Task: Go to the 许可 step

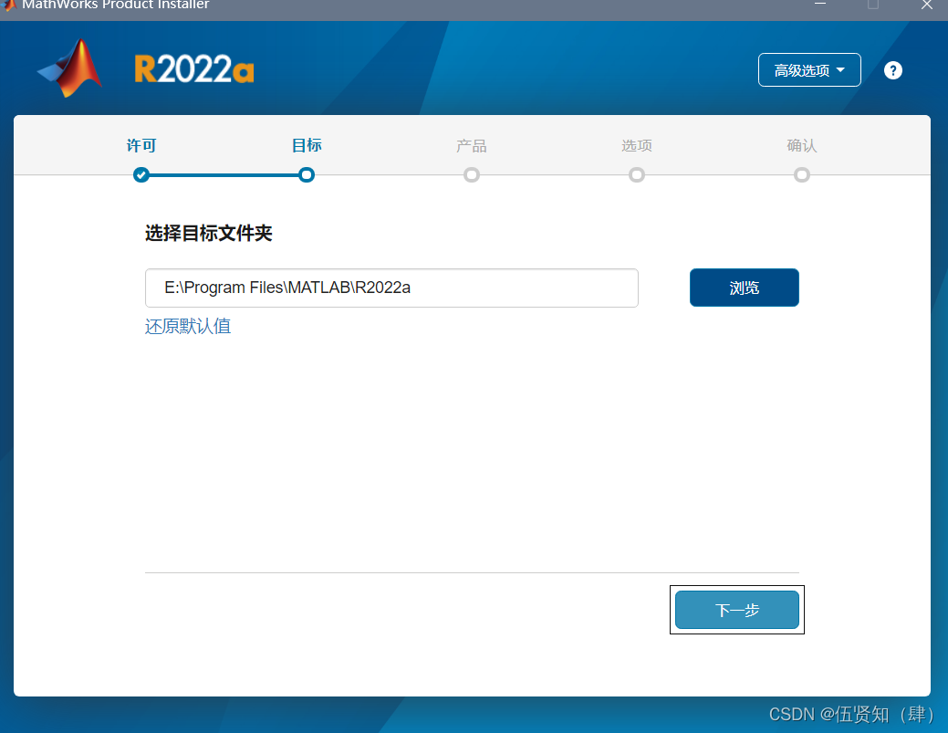Action: pyautogui.click(x=141, y=146)
